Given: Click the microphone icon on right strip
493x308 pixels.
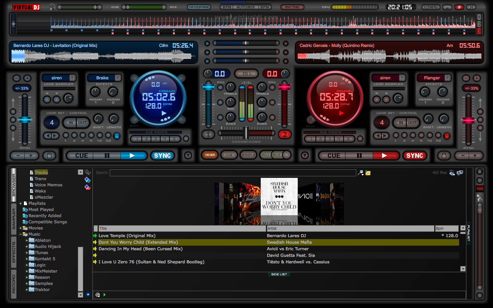Looking at the screenshot, I should (480, 198).
